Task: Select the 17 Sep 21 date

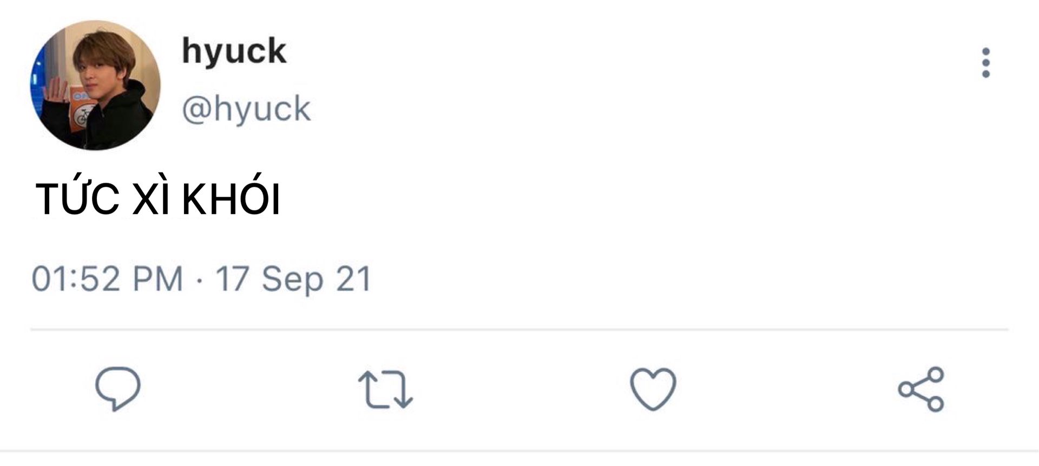Action: [293, 279]
